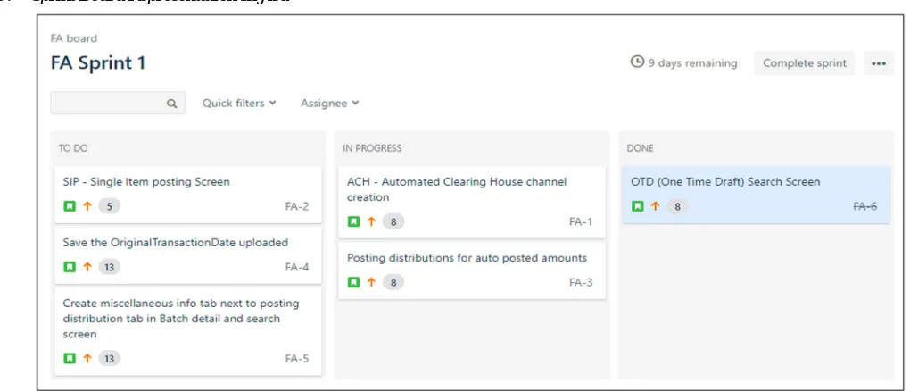Open Create miscellaneous info tab card
The width and height of the screenshot is (910, 391).
[188, 331]
